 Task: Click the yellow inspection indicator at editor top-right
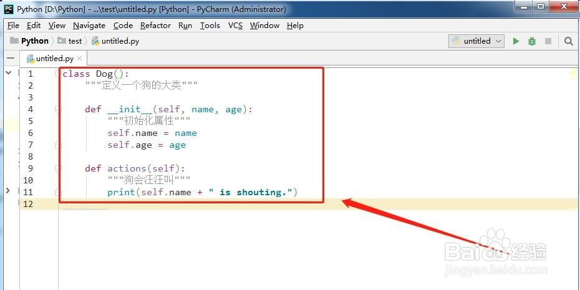573,74
